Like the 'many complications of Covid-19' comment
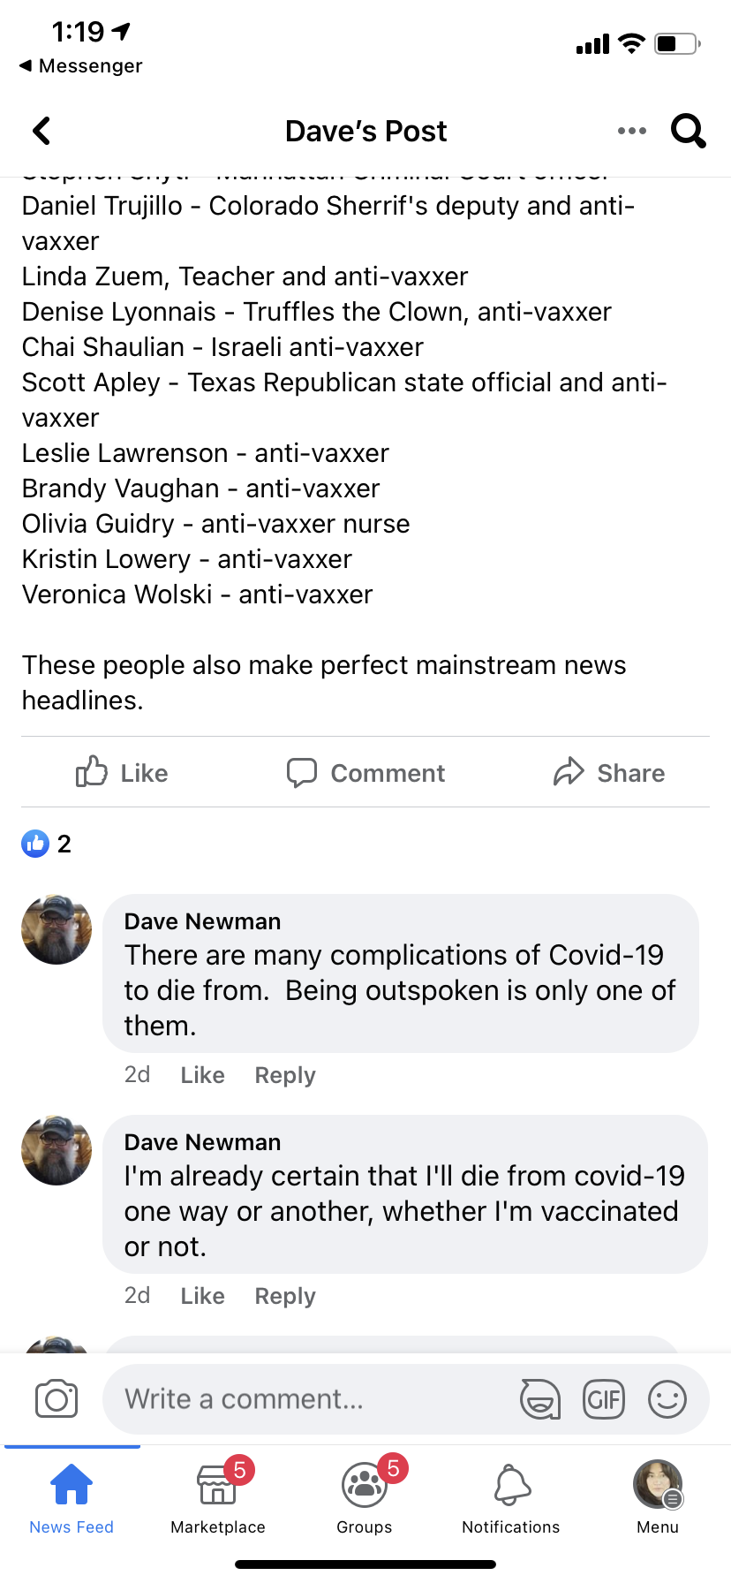The height and width of the screenshot is (1583, 731). coord(202,1075)
